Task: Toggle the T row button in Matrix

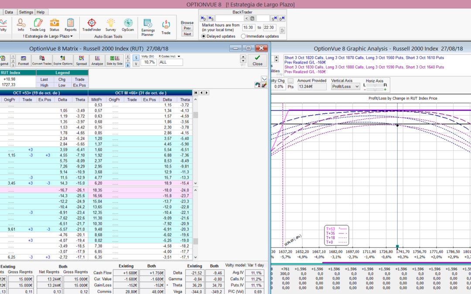Action: point(128,61)
